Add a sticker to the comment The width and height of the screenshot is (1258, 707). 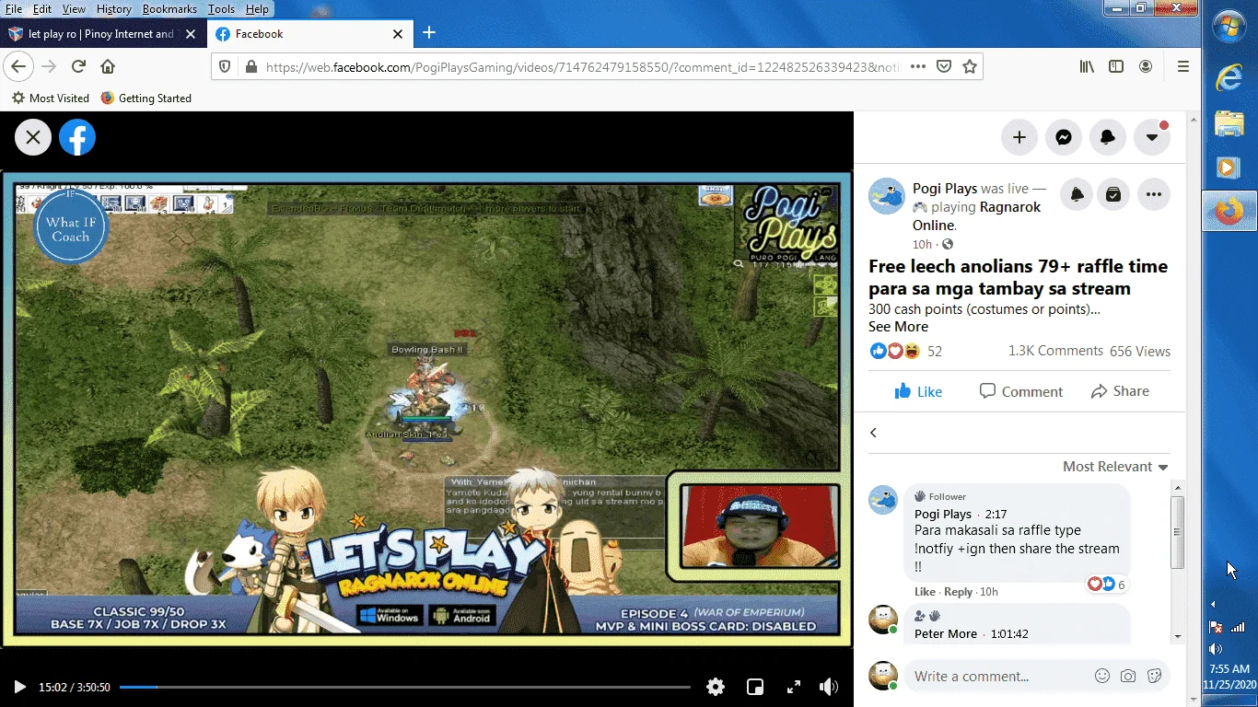click(1154, 676)
